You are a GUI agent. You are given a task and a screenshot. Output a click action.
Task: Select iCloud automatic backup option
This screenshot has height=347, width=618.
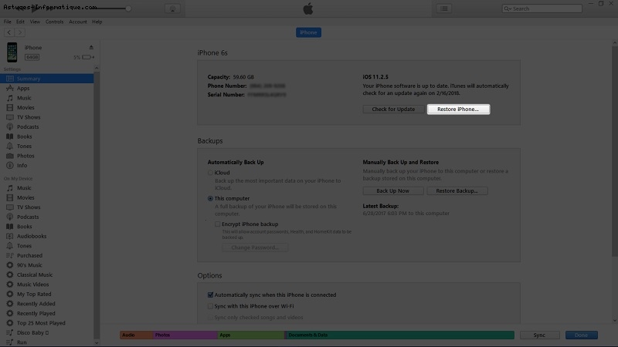click(210, 172)
